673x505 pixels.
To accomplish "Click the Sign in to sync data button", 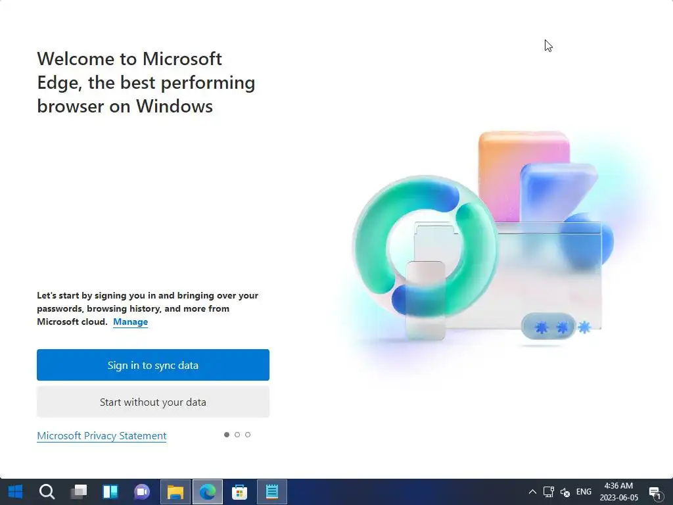I will pyautogui.click(x=152, y=365).
